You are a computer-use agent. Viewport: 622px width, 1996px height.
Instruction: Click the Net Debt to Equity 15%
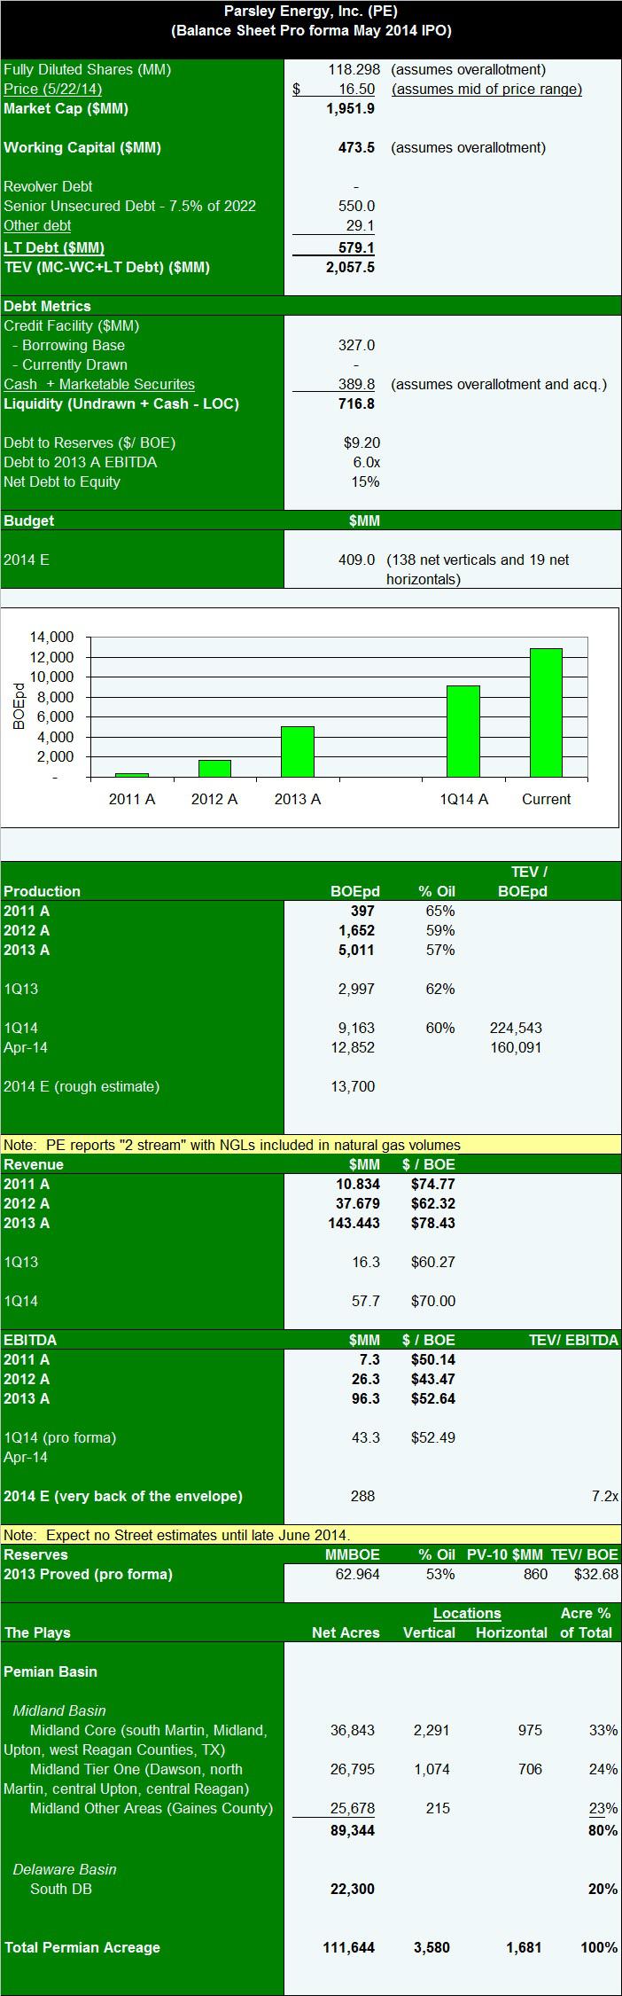[365, 482]
